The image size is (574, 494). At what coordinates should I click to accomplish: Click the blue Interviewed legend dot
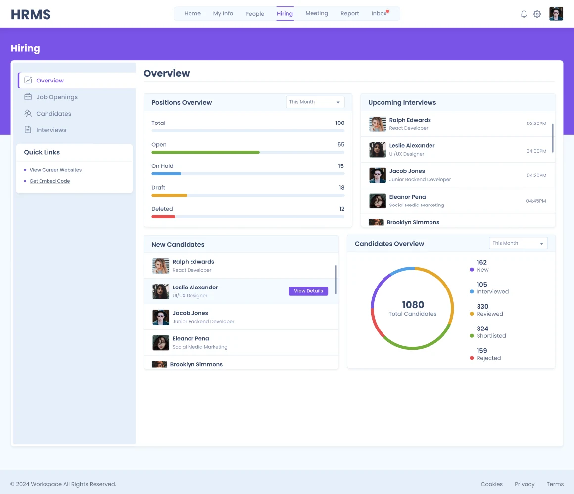pos(472,291)
